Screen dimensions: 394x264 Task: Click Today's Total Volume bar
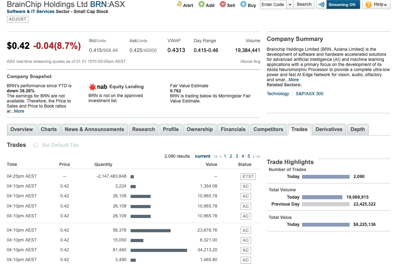click(x=322, y=197)
